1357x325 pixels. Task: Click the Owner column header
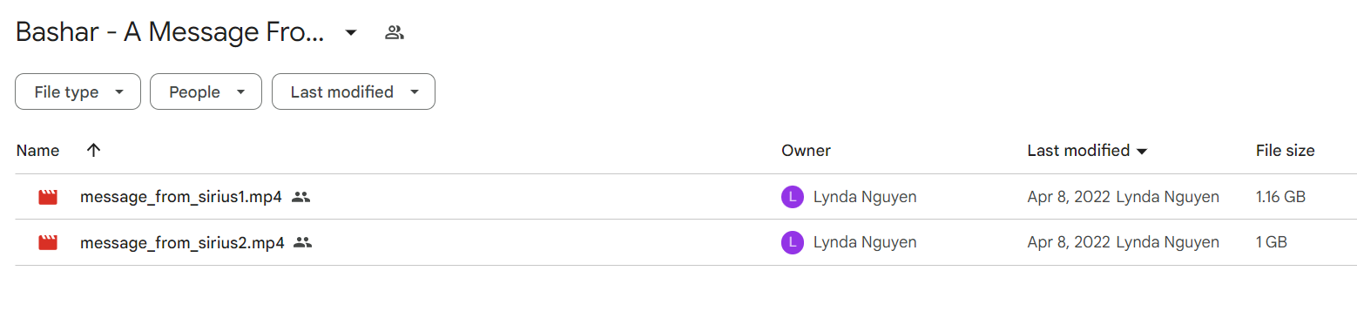(x=806, y=151)
